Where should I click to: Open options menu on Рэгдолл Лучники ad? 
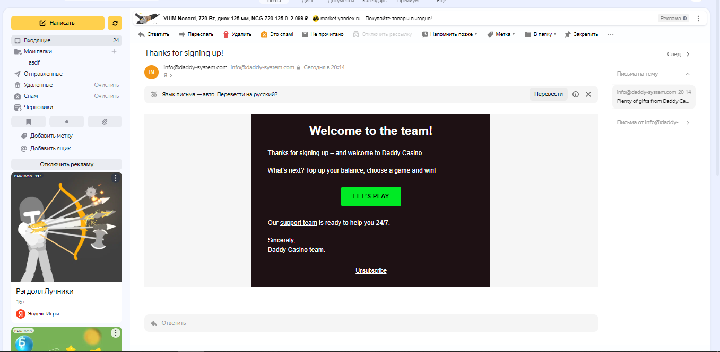[x=115, y=178]
